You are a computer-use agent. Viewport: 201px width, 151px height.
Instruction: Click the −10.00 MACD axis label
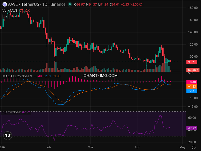pyautogui.click(x=193, y=98)
